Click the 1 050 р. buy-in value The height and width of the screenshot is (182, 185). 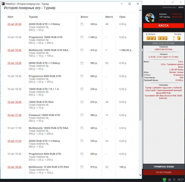pos(93,37)
